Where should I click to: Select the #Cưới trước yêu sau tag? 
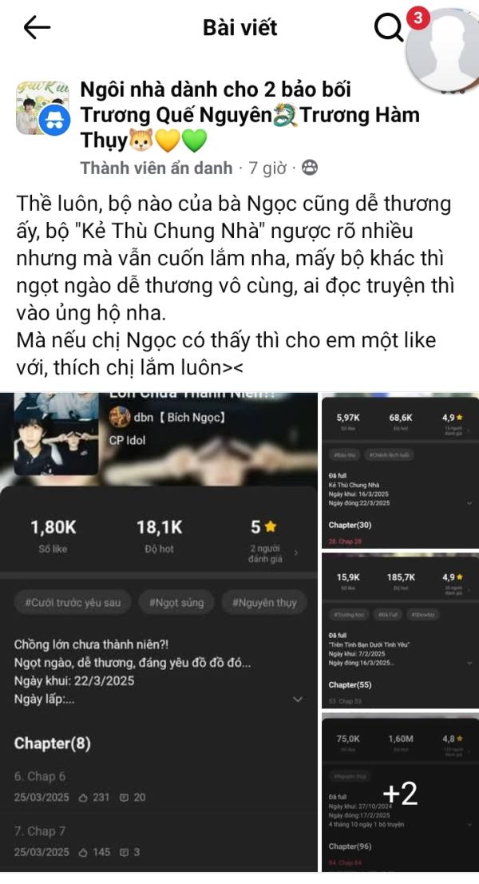pyautogui.click(x=73, y=603)
